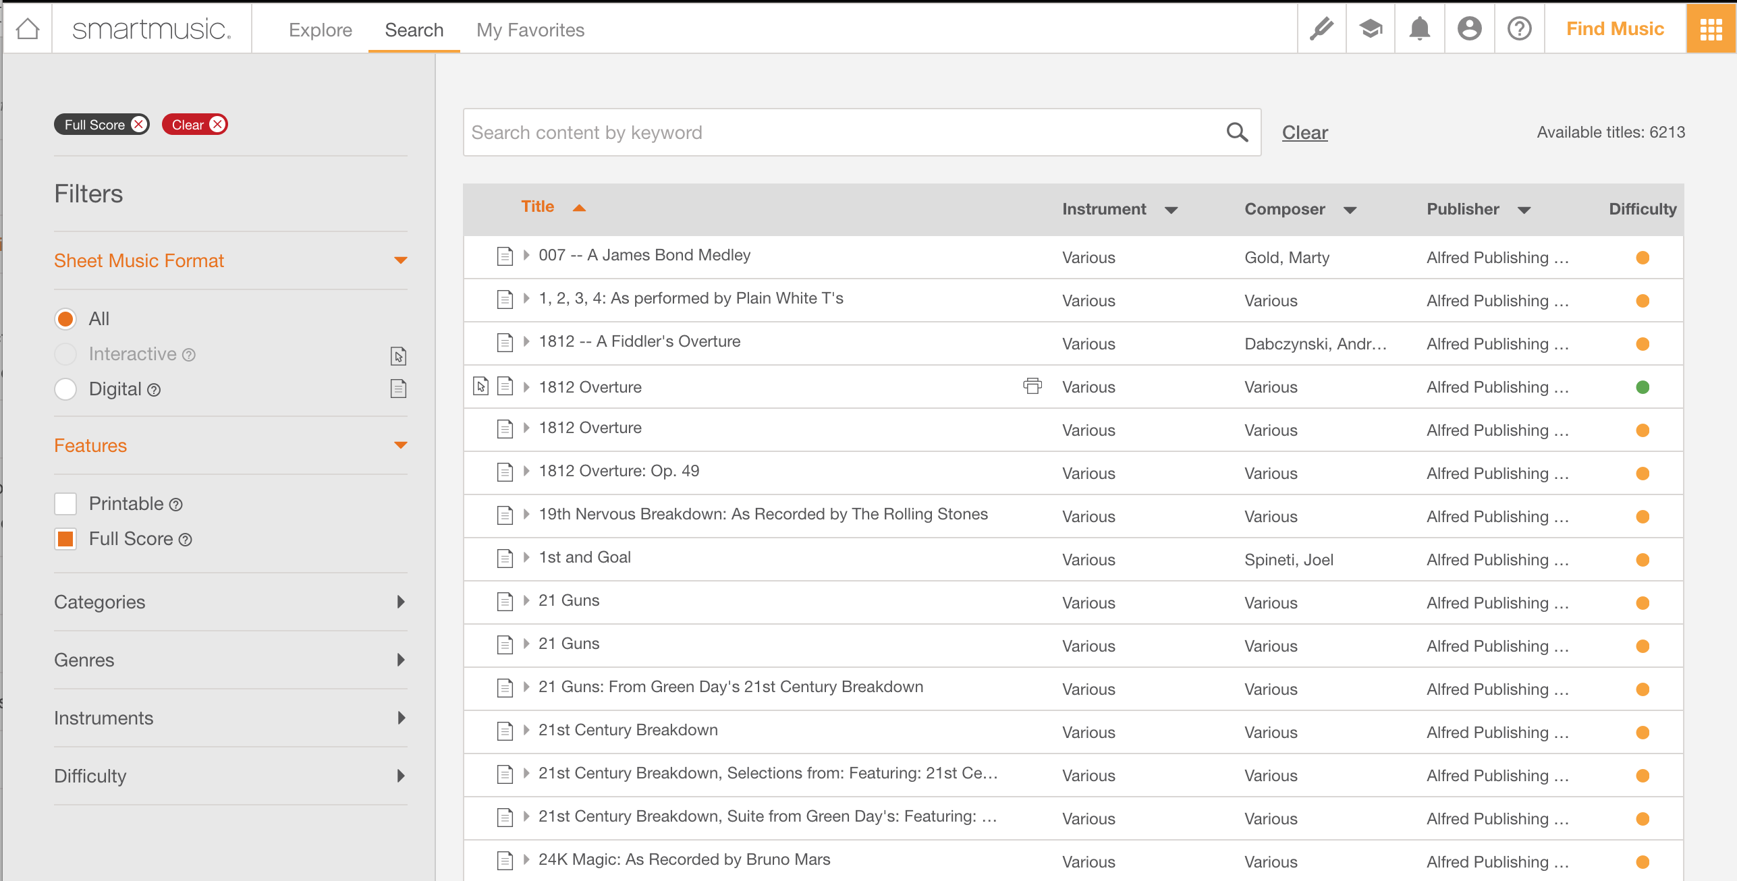1737x881 pixels.
Task: Click the green difficulty dot on 1812 Overture
Action: click(x=1643, y=387)
